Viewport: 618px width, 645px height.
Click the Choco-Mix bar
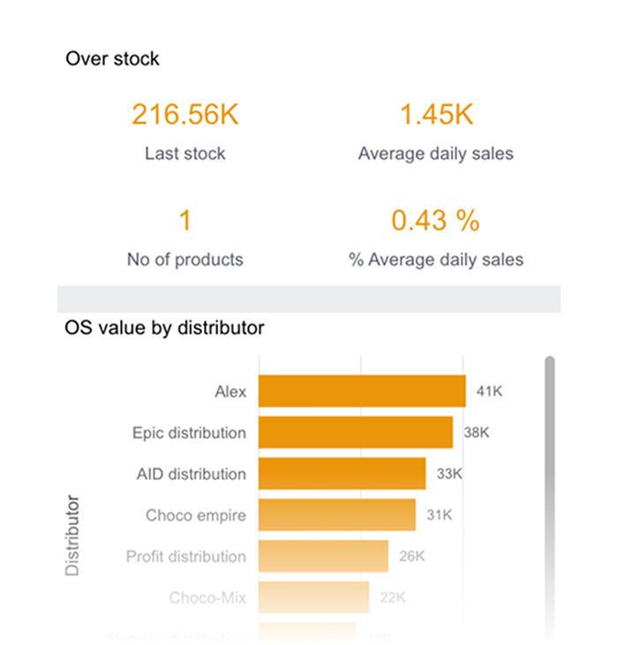(313, 597)
